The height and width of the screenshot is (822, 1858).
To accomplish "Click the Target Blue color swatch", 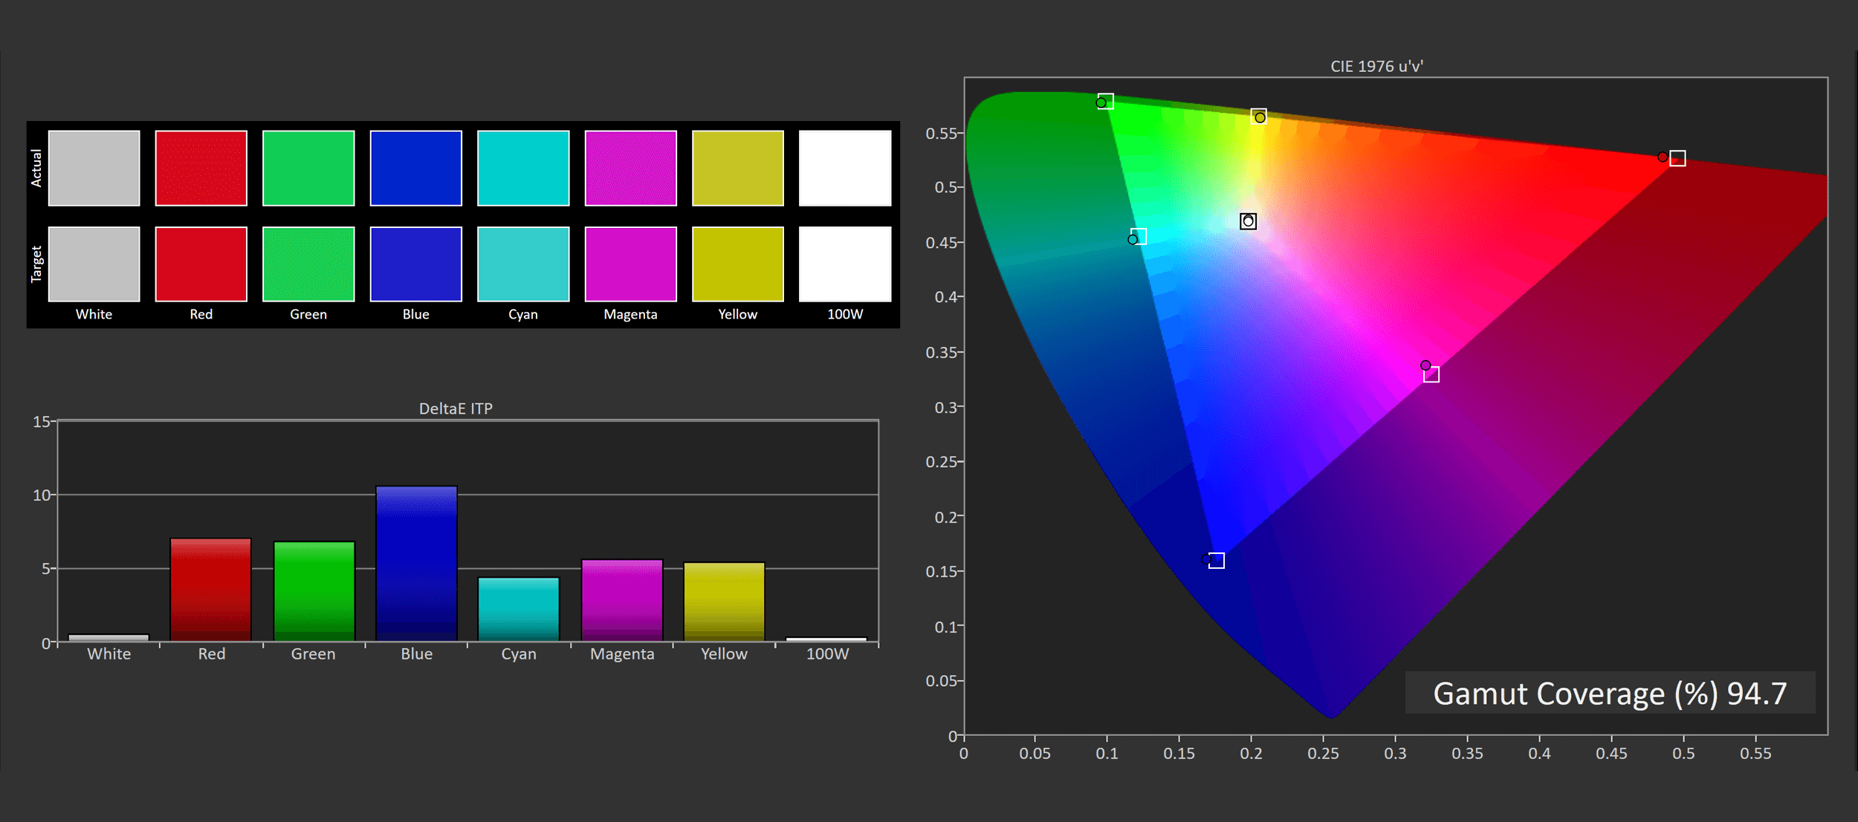I will pos(415,264).
